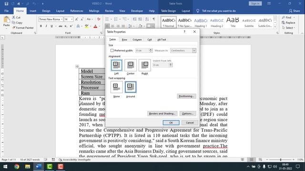This screenshot has width=305, height=171.
Task: Set text wrapping to None
Action: (x=116, y=87)
